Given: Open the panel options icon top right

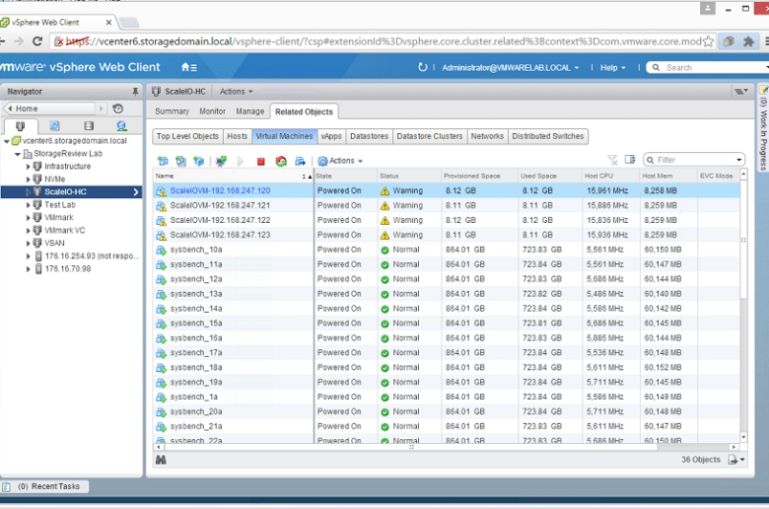Looking at the screenshot, I should (740, 92).
